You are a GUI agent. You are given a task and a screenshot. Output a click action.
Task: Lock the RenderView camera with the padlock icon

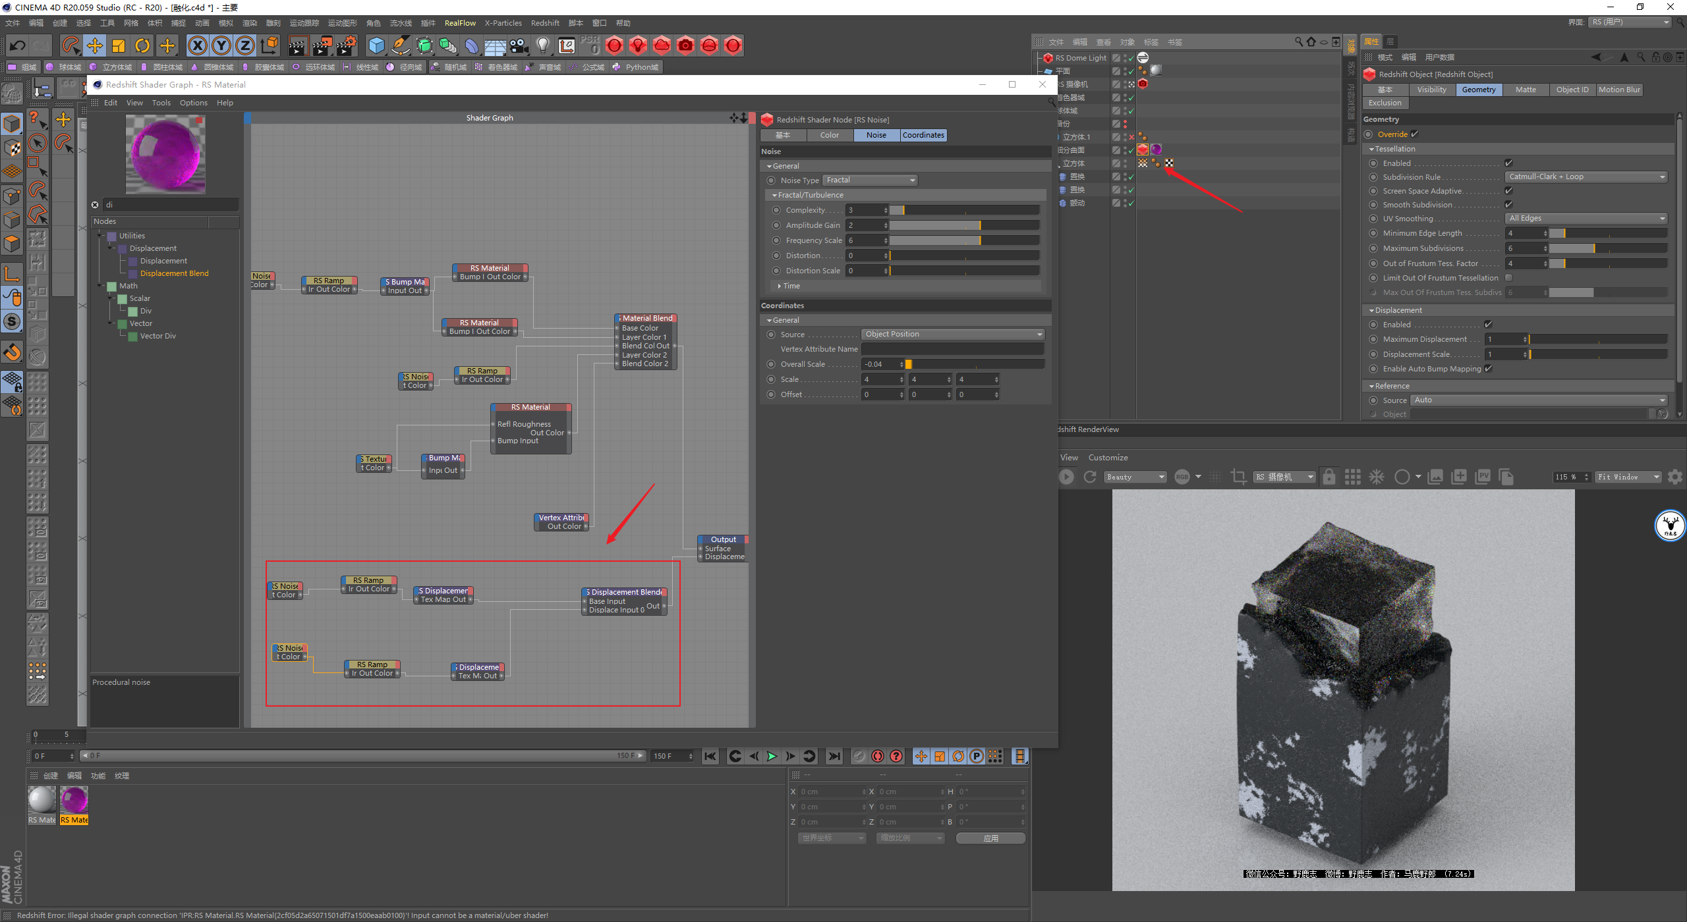coord(1329,477)
